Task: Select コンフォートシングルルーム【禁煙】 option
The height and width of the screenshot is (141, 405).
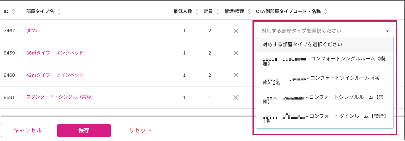Action: click(325, 100)
